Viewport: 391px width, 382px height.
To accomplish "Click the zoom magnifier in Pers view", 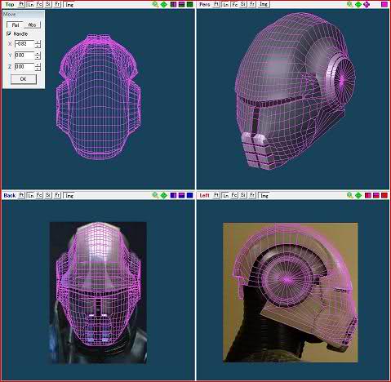I will (350, 4).
